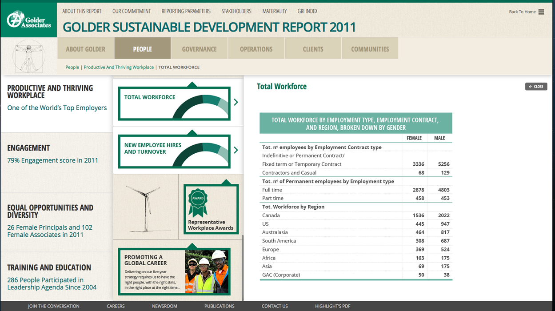Follow the Productive And Thriving Workplace breadcrumb
The height and width of the screenshot is (311, 555).
pyautogui.click(x=119, y=68)
